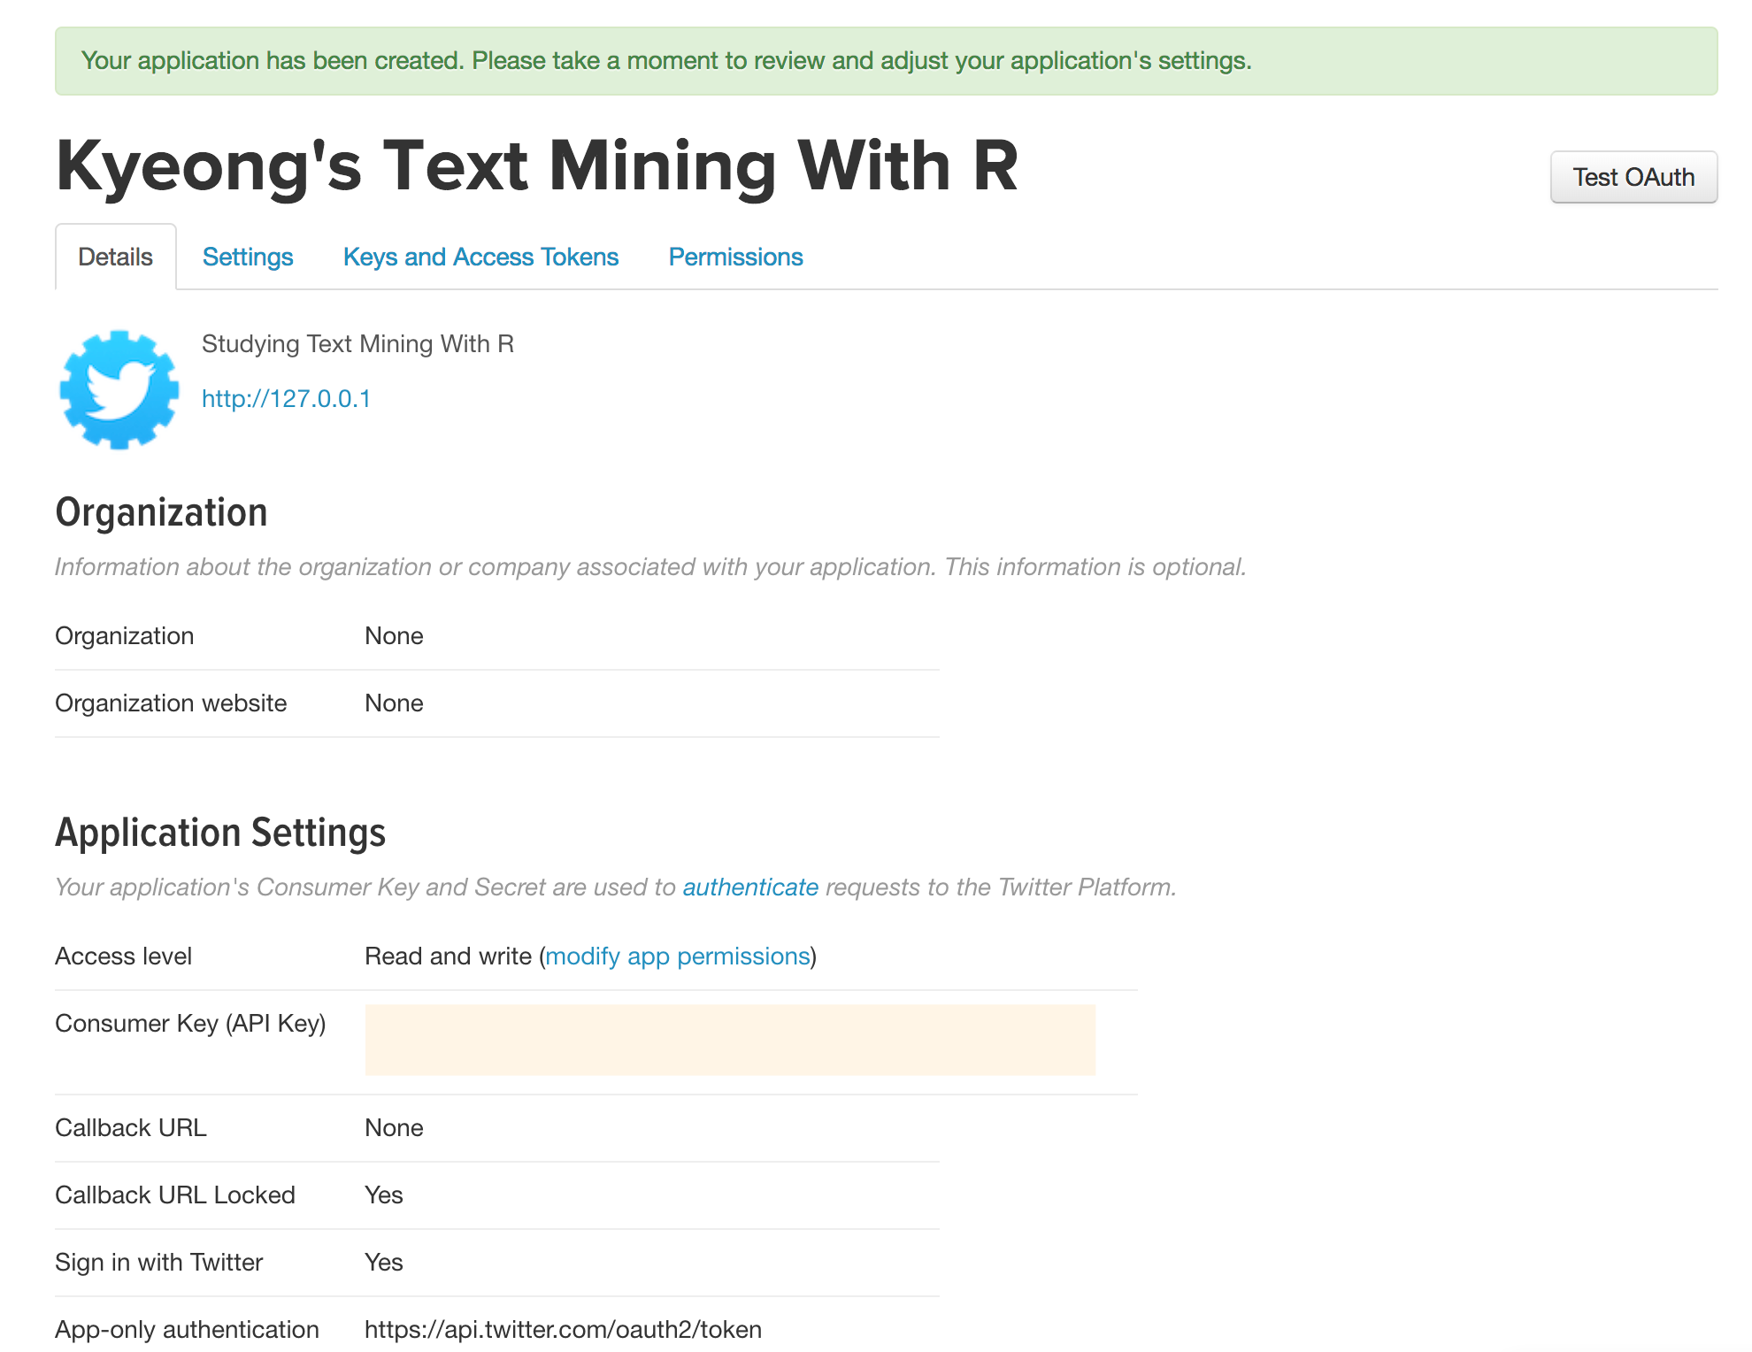Click the Sign in with Twitter value
The height and width of the screenshot is (1352, 1752).
pyautogui.click(x=384, y=1262)
